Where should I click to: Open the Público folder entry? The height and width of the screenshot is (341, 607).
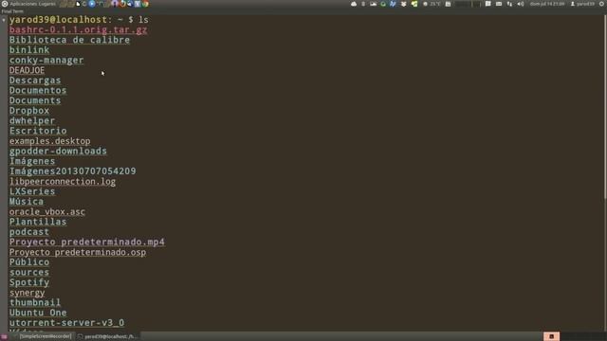pyautogui.click(x=29, y=262)
